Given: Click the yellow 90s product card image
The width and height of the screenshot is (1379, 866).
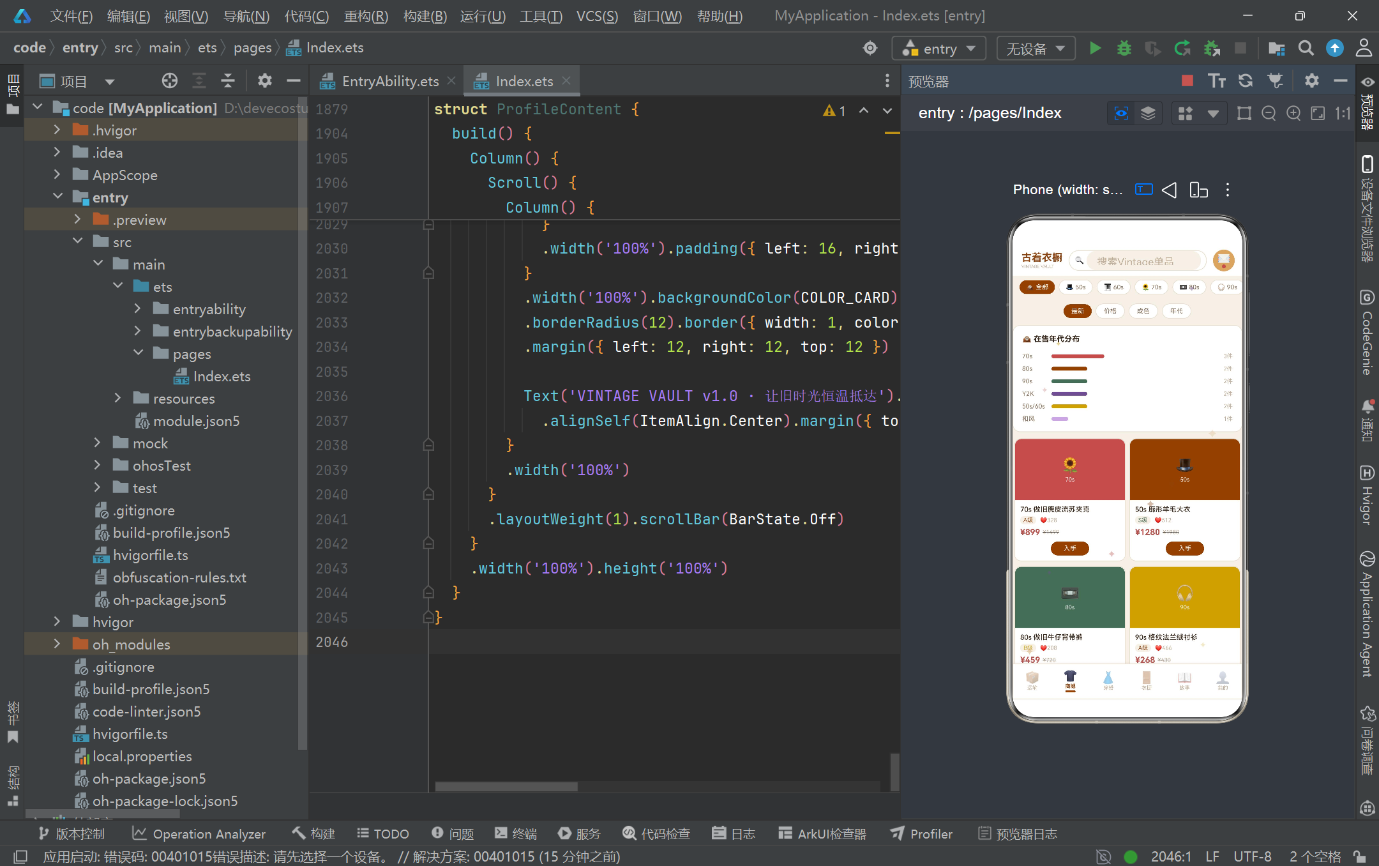Looking at the screenshot, I should point(1184,597).
